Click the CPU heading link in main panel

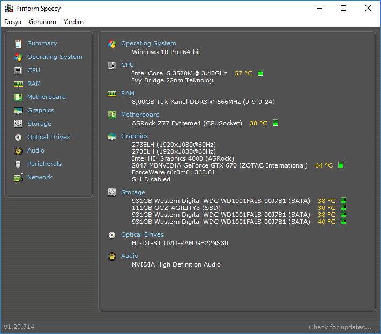128,65
